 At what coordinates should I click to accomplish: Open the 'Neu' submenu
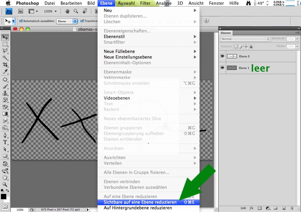click(149, 10)
